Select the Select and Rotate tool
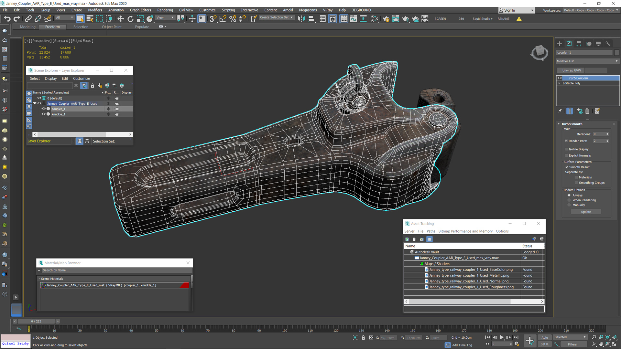This screenshot has width=621, height=349. pos(130,19)
